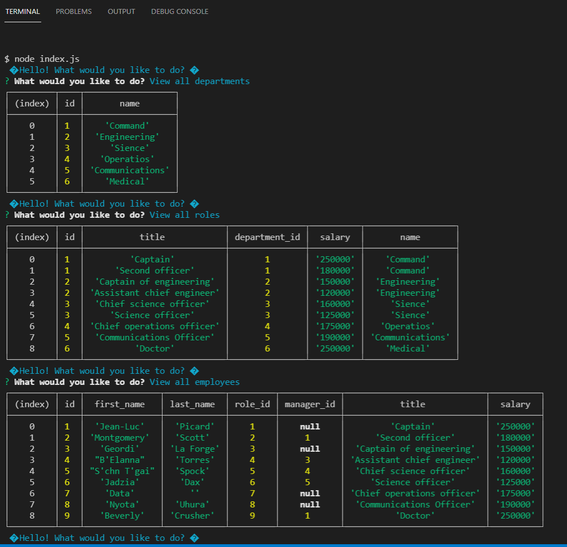Click the 'Uhura' last name cell
The image size is (567, 547).
point(192,504)
